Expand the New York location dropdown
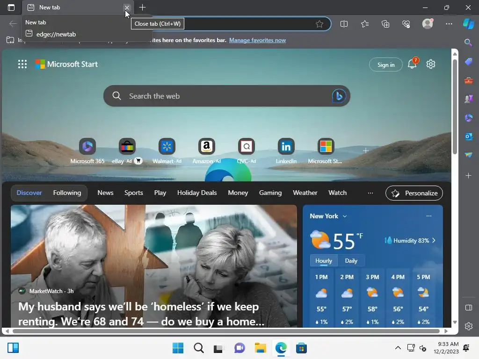The width and height of the screenshot is (479, 359). (328, 216)
